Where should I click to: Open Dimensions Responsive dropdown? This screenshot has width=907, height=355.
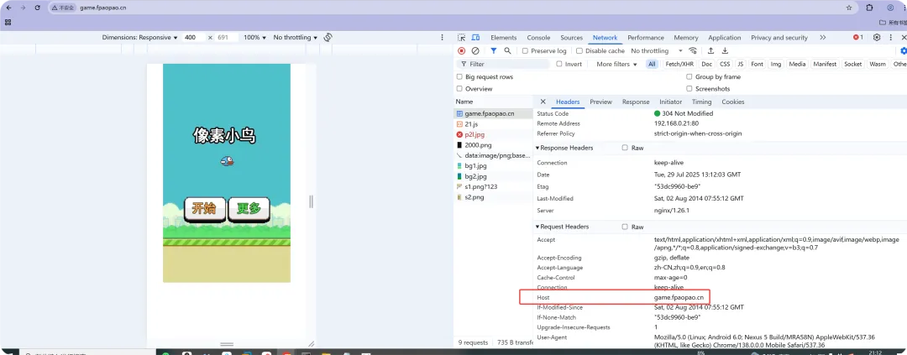pyautogui.click(x=140, y=38)
